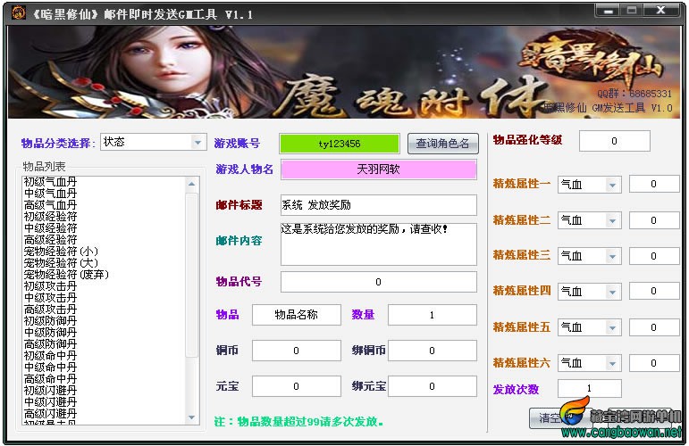
Task: Click the 数量 input field
Action: (x=432, y=315)
